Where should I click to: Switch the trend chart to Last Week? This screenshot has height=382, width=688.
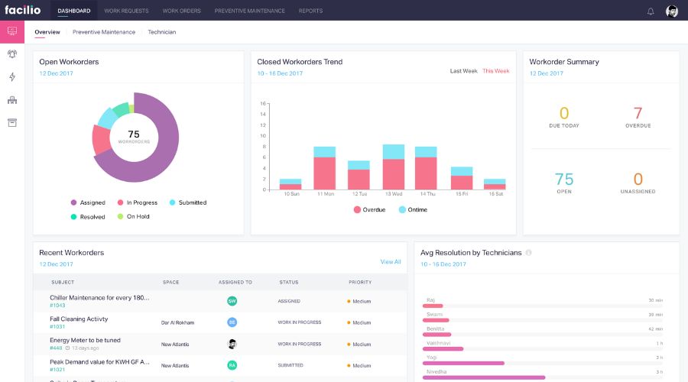click(463, 71)
